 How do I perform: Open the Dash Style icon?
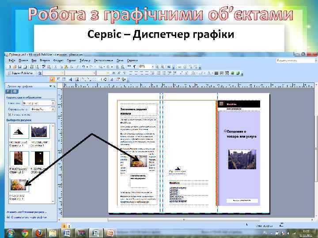[222, 73]
